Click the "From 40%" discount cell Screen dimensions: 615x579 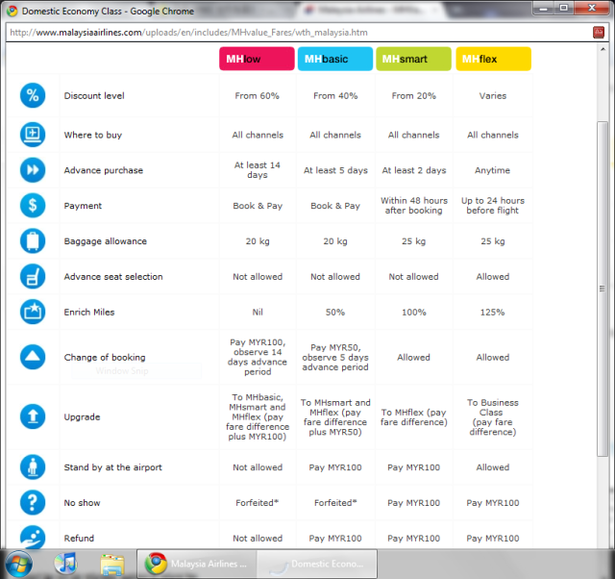coord(335,96)
